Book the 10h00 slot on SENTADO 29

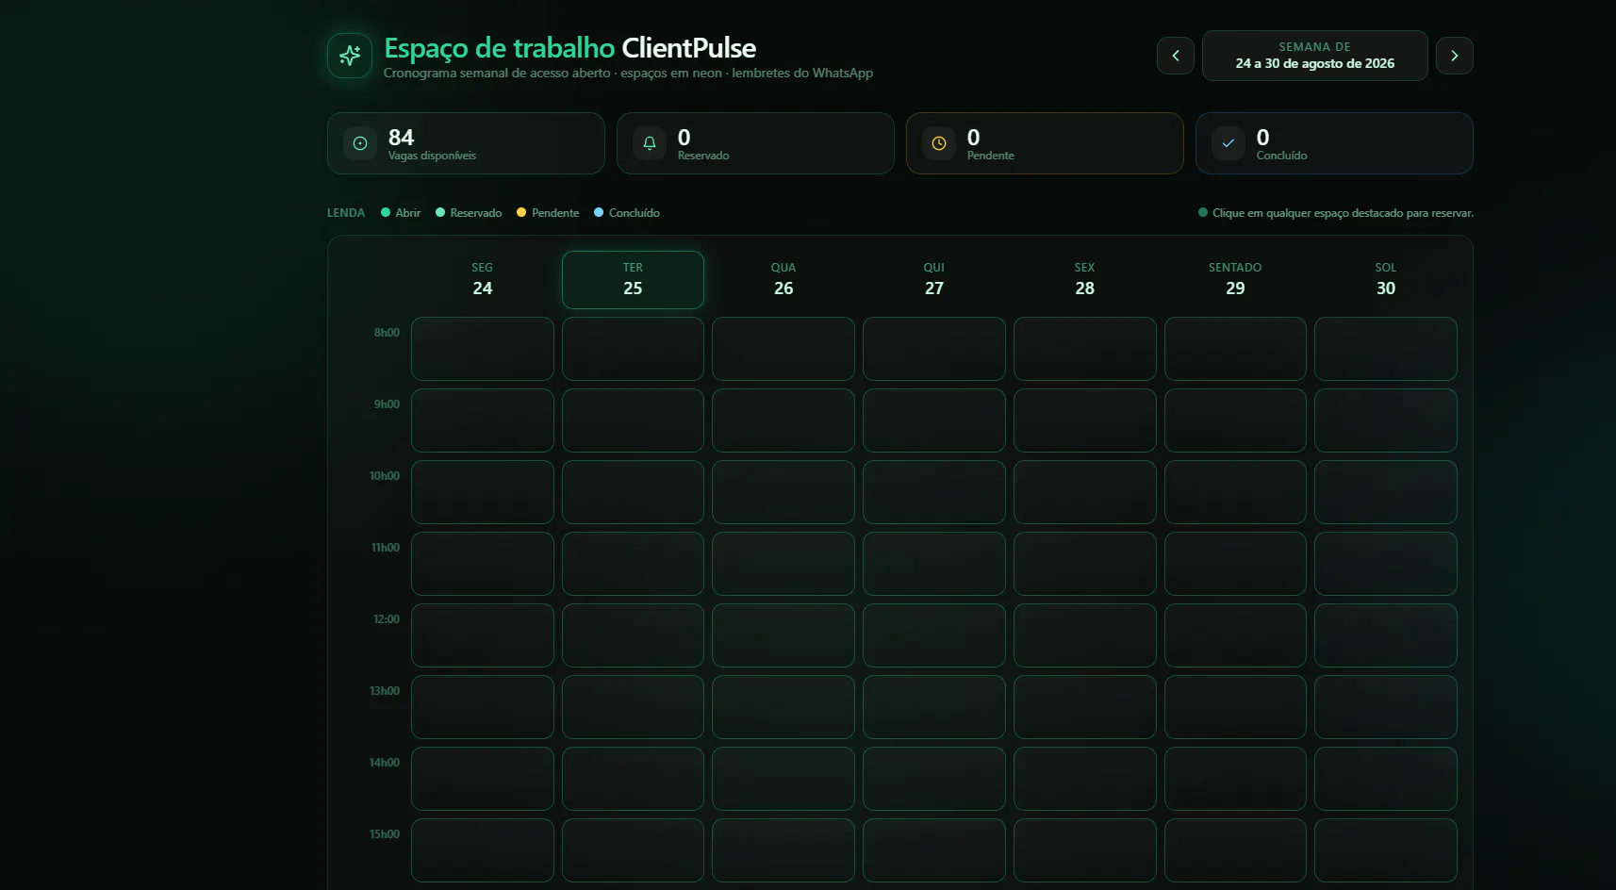click(1235, 492)
